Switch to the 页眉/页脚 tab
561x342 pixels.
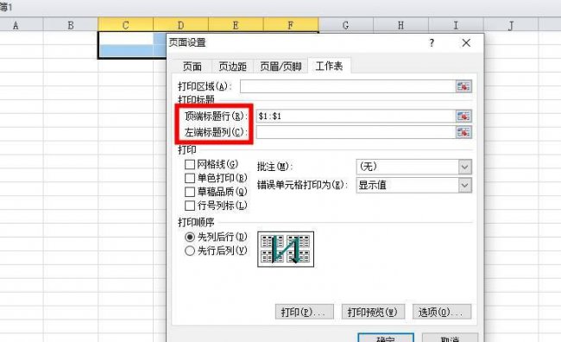pos(280,66)
